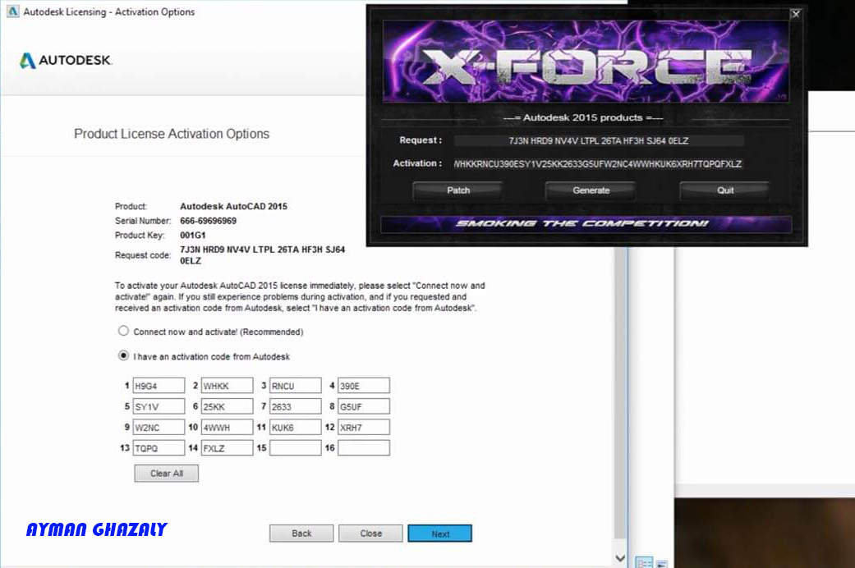Screen dimensions: 855x568
Task: Click the Clear All button
Action: [x=166, y=473]
